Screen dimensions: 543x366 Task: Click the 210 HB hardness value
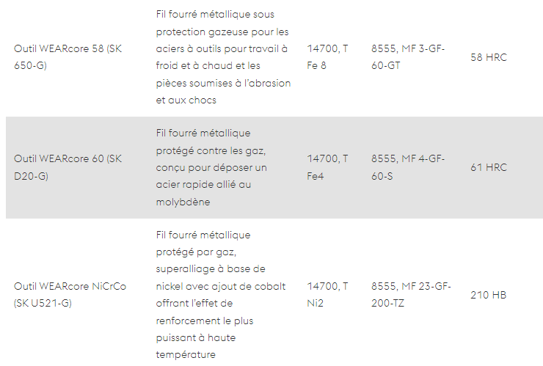[x=488, y=295]
